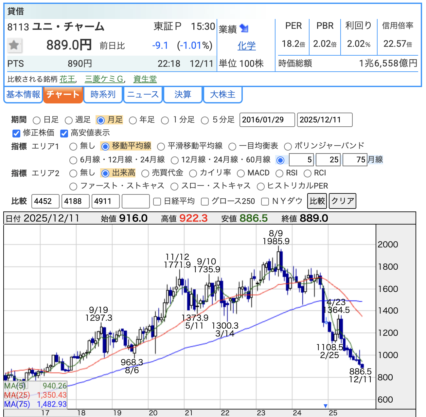Choose the ボリンジャーバンド indicator option
Screen dimensions: 426x417
pyautogui.click(x=288, y=146)
